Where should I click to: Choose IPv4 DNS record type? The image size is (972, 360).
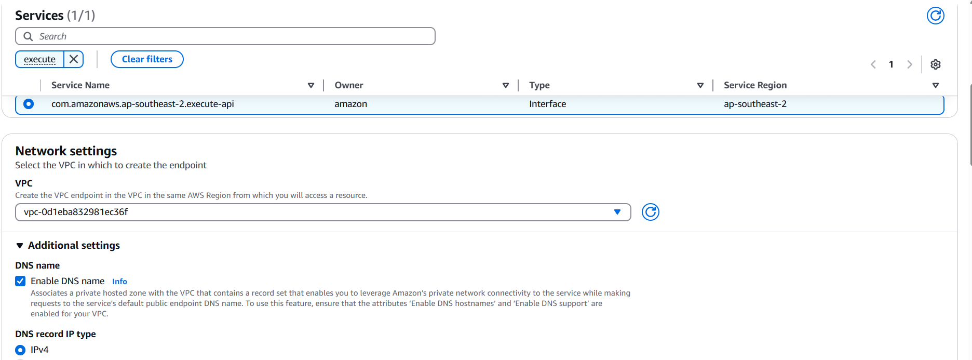coord(20,350)
